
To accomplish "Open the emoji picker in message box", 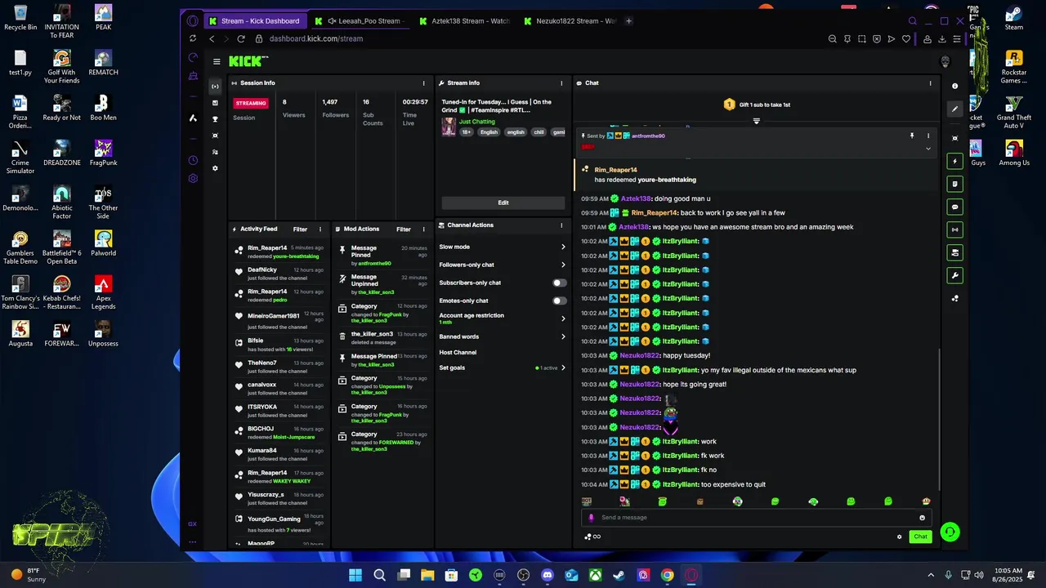I will point(922,517).
